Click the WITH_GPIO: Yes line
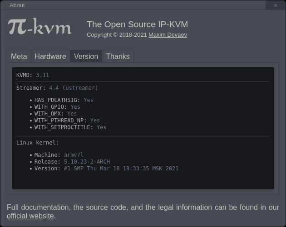 coord(57,107)
